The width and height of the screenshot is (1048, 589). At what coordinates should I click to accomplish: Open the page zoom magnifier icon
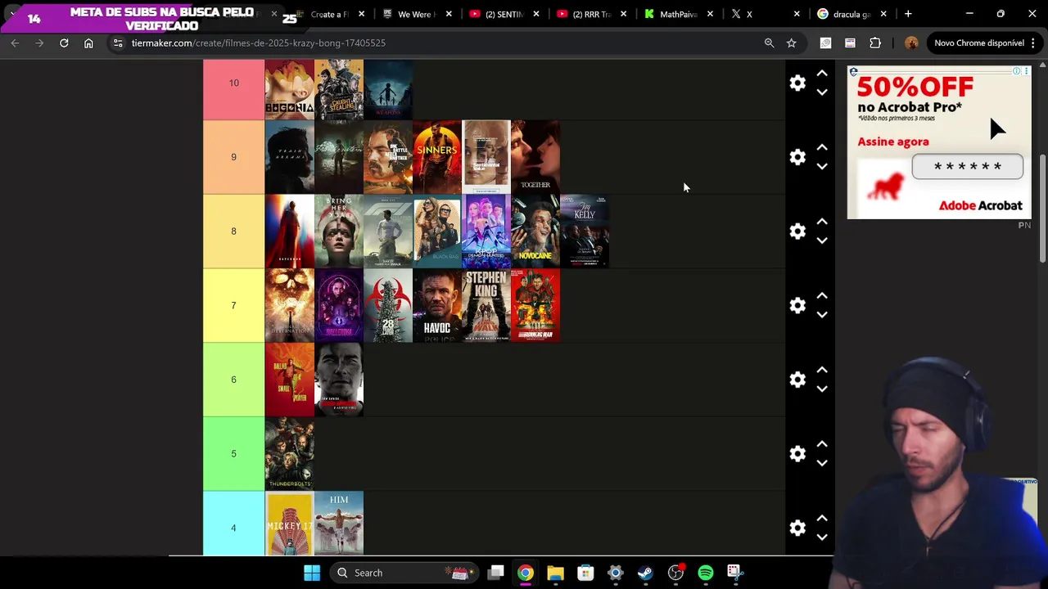pos(769,43)
